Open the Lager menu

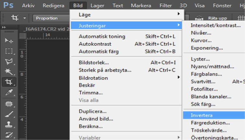point(97,6)
